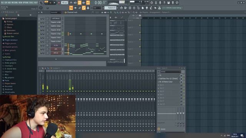Click the view mixer toolbar icon
The width and height of the screenshot is (246, 138).
click(134, 8)
